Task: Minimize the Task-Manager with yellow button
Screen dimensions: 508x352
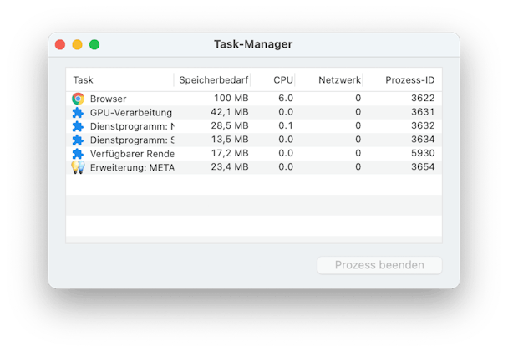Action: (x=77, y=44)
